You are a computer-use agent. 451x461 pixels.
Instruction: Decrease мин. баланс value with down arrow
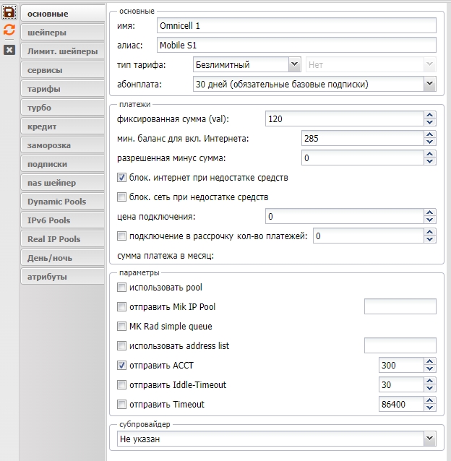[430, 142]
